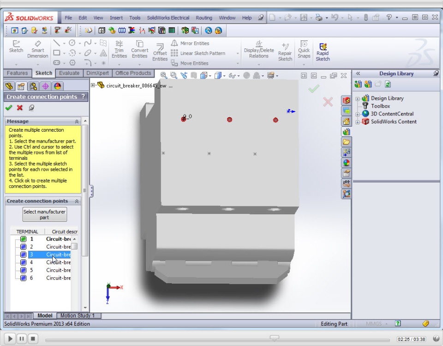Click Mirror Entities command
Screen dimensions: 443x346
click(190, 43)
